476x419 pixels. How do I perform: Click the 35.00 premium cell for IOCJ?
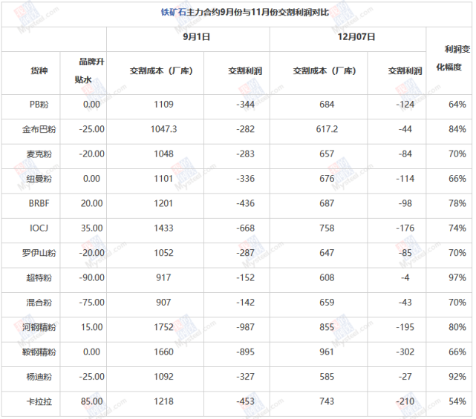pos(91,228)
